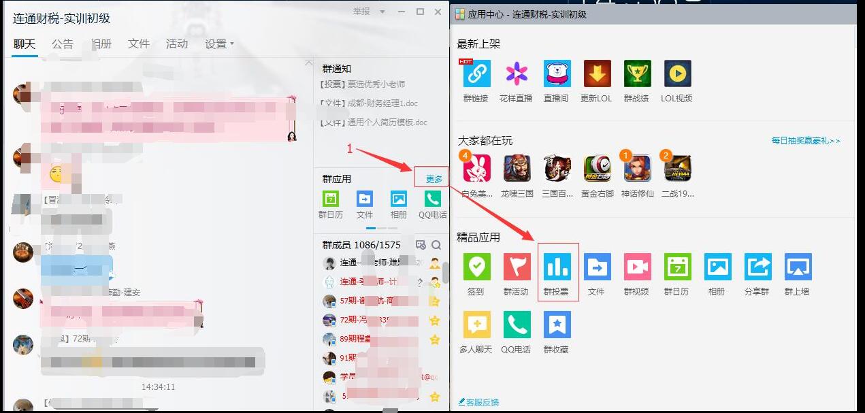Launch the 神话修仙 game
Screen dimensions: 865x413
click(x=637, y=169)
